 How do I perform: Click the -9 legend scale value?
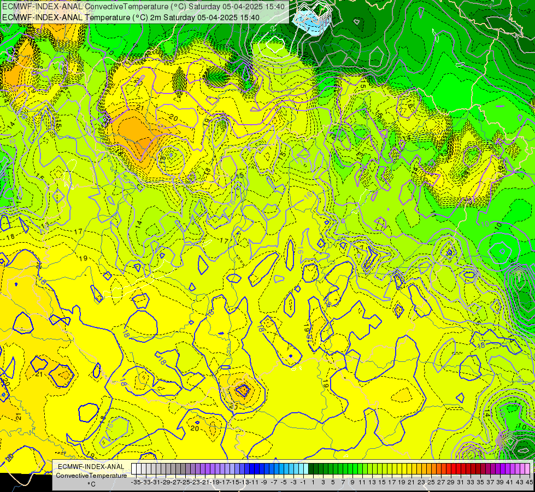tap(264, 482)
